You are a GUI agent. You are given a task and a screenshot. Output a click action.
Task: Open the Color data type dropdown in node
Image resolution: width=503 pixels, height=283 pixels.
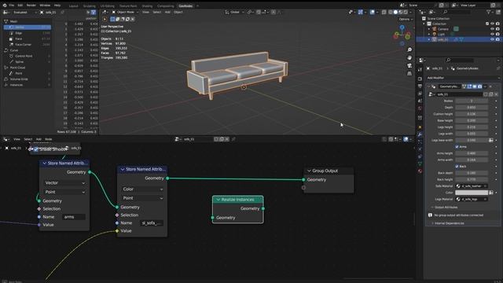[x=142, y=189]
